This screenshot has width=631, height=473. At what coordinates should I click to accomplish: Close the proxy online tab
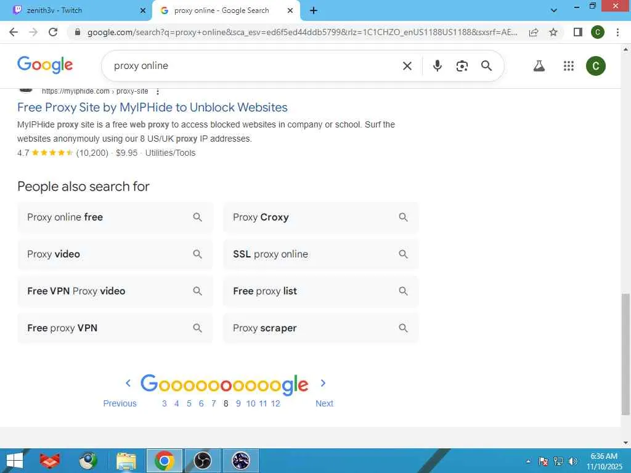pyautogui.click(x=290, y=11)
